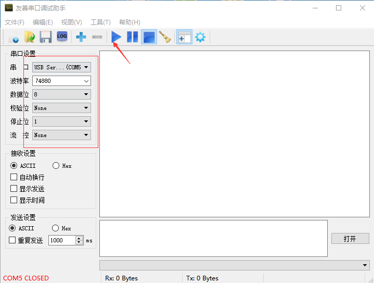Viewport: 374px width, 283px height.
Task: Clear the output with the broom icon
Action: tap(165, 37)
